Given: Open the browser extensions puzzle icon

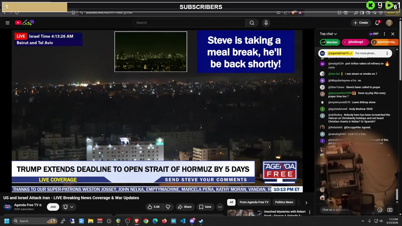Looking at the screenshot, I should click(x=340, y=13).
